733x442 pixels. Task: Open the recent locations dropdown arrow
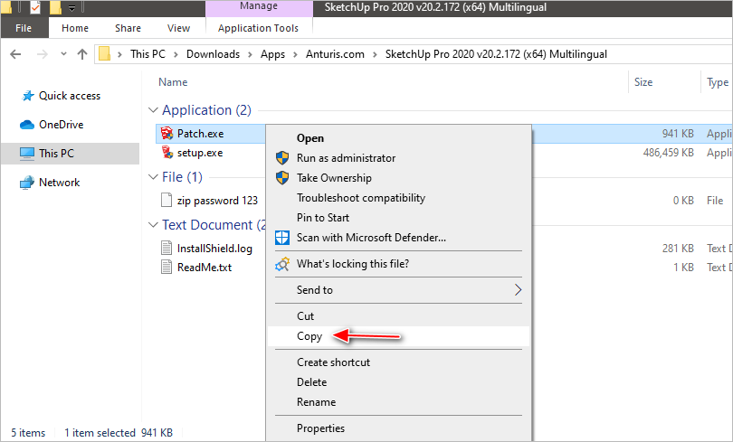click(62, 54)
